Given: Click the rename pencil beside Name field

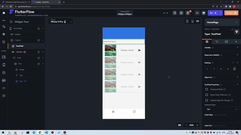Looking at the screenshot, I should 232,29.
